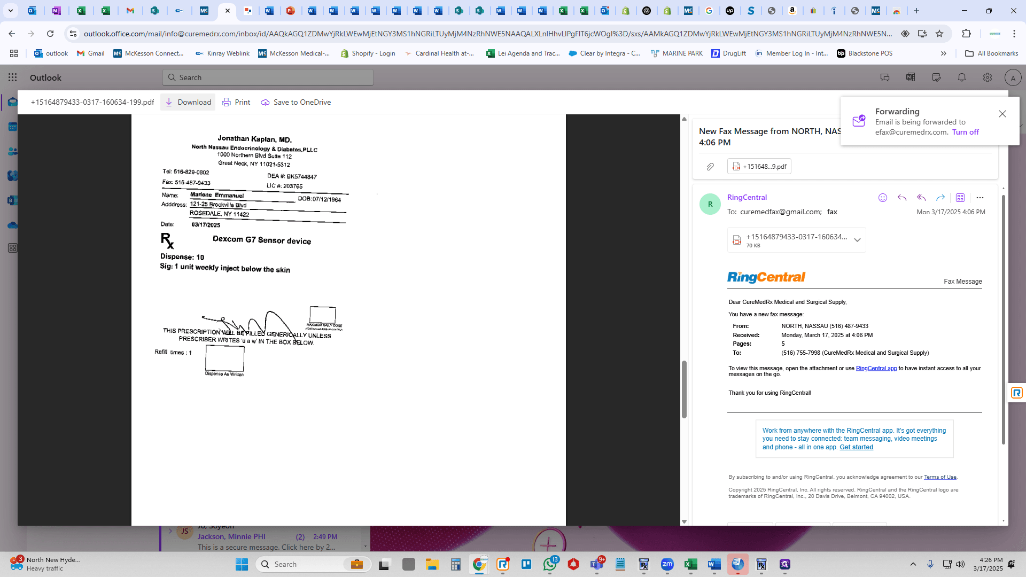Open DrugLift bookmark

point(728,53)
